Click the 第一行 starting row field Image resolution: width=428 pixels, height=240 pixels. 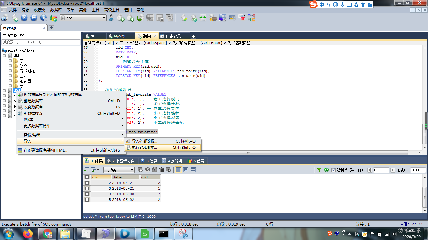tap(381, 170)
